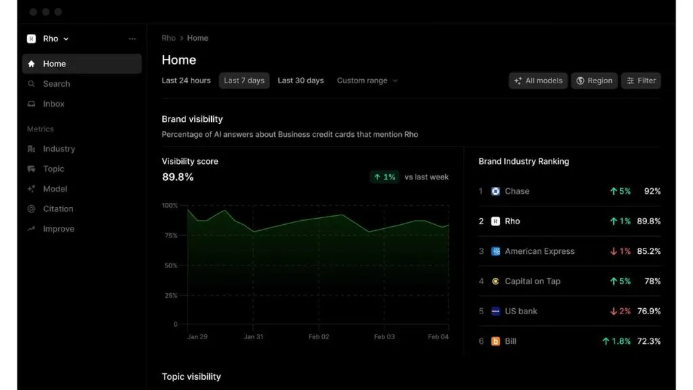The height and width of the screenshot is (390, 693).
Task: Click the Capital on Tap logo icon
Action: point(495,281)
